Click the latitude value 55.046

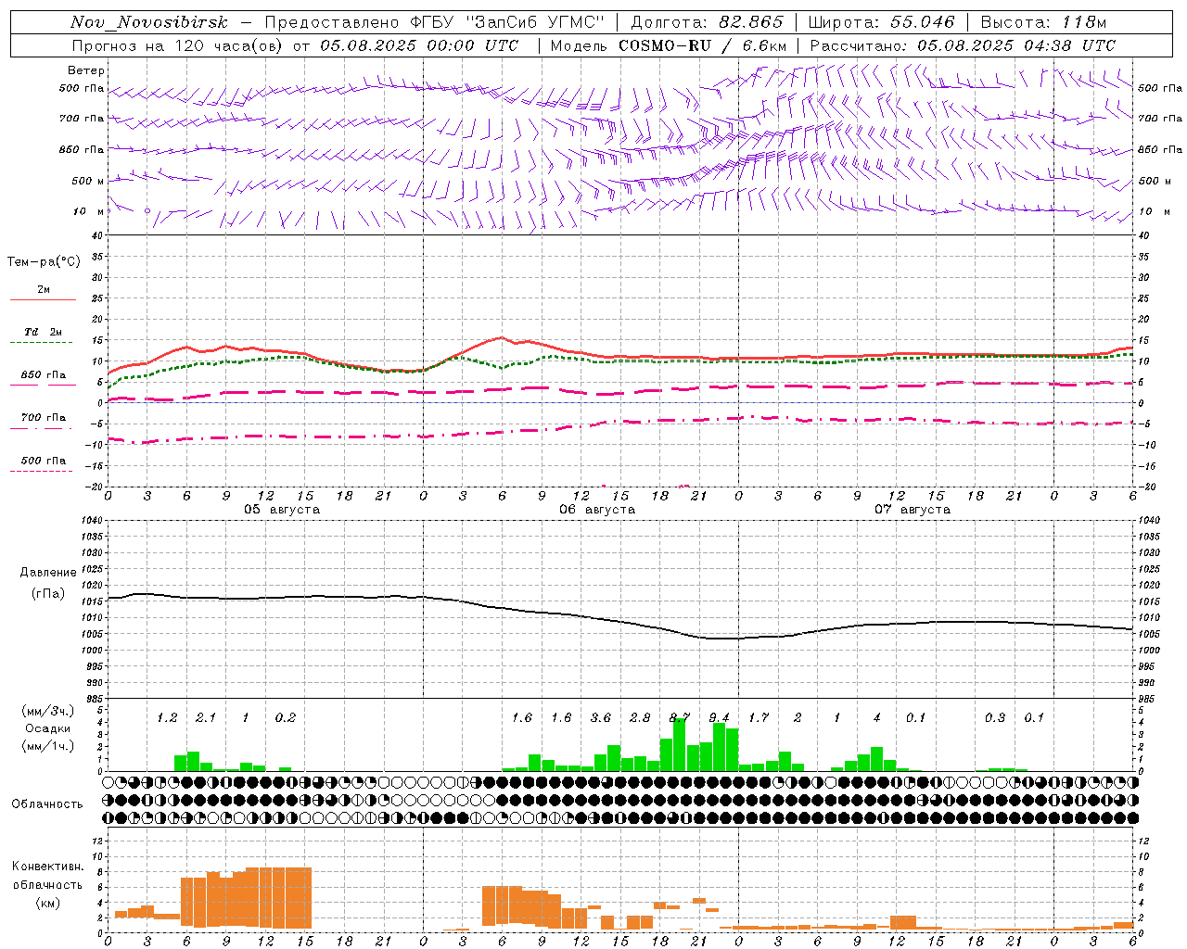coord(923,22)
